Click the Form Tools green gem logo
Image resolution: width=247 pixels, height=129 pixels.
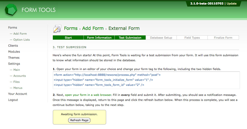point(11,10)
